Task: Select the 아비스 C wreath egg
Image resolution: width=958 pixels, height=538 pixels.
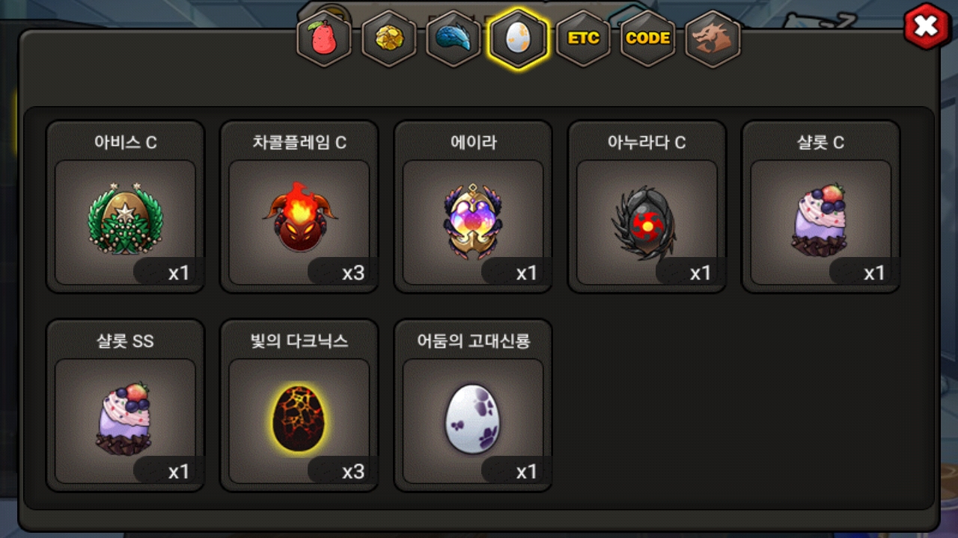Action: point(126,207)
